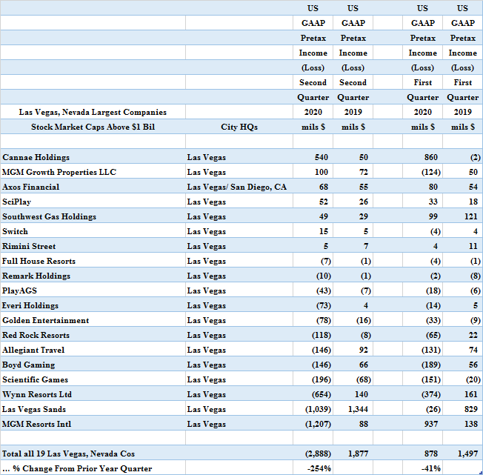Click the (374) Wynn Resorts value
Screen dimensions: 483x475
pos(431,394)
